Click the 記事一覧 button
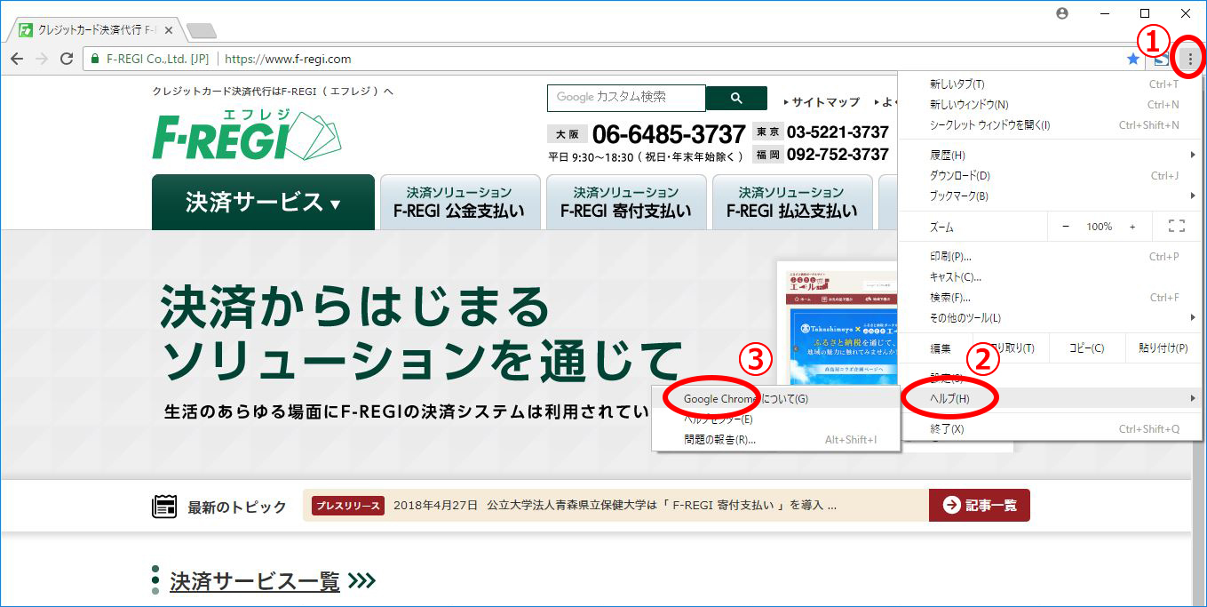Viewport: 1207px width, 607px height. point(980,505)
